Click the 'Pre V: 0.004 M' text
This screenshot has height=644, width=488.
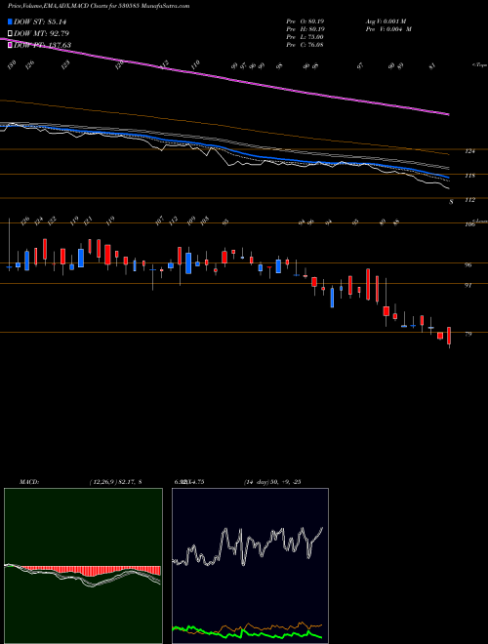pos(388,29)
